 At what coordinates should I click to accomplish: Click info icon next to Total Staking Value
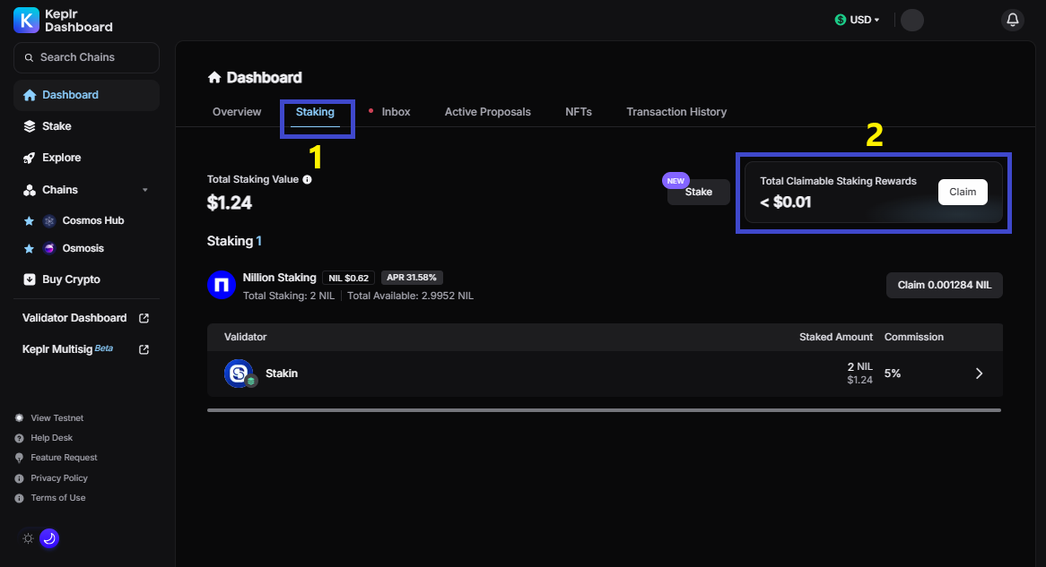pos(307,179)
